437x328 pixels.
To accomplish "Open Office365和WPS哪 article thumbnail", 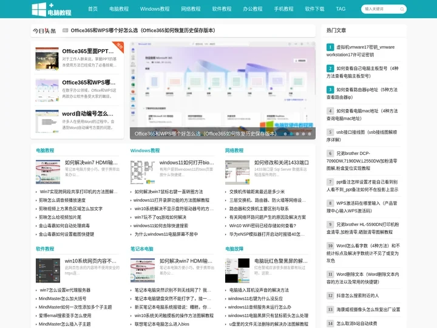I will pos(47,90).
